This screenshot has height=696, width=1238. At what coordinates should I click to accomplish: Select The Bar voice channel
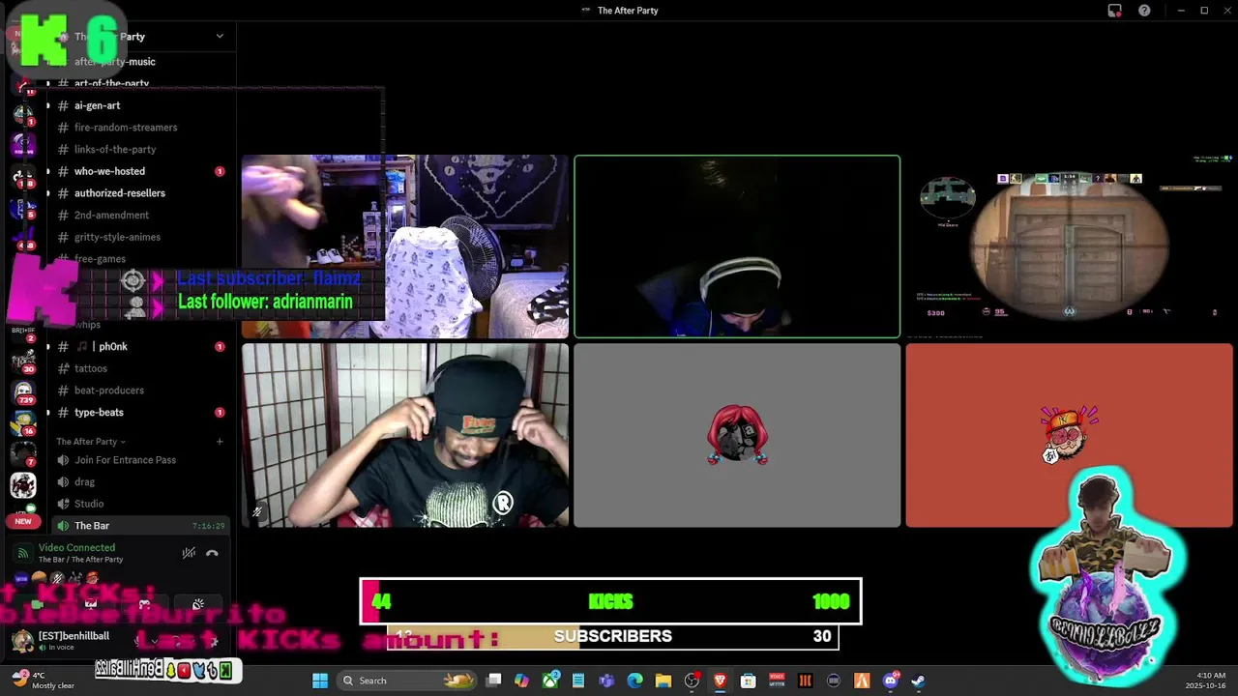click(x=141, y=526)
